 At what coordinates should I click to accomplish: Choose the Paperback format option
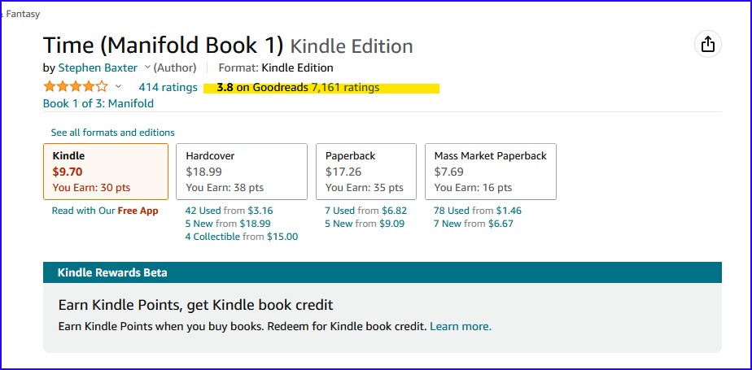pos(365,172)
